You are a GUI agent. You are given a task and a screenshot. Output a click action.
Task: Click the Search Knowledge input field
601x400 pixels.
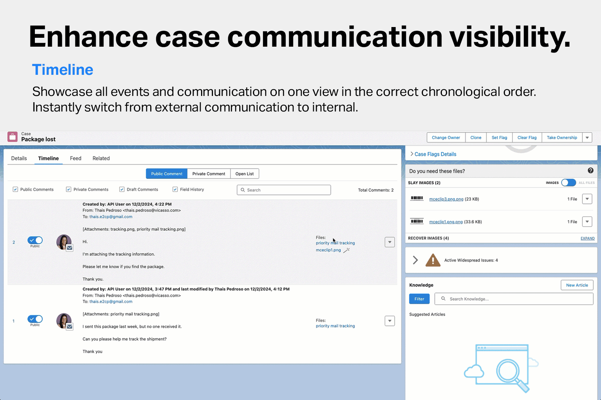[x=514, y=299]
